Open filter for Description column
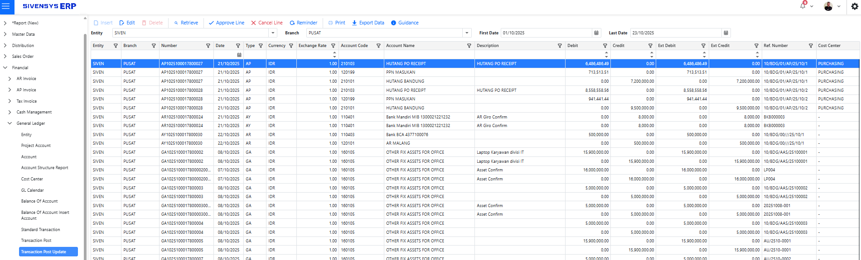This screenshot has height=260, width=861. (560, 46)
